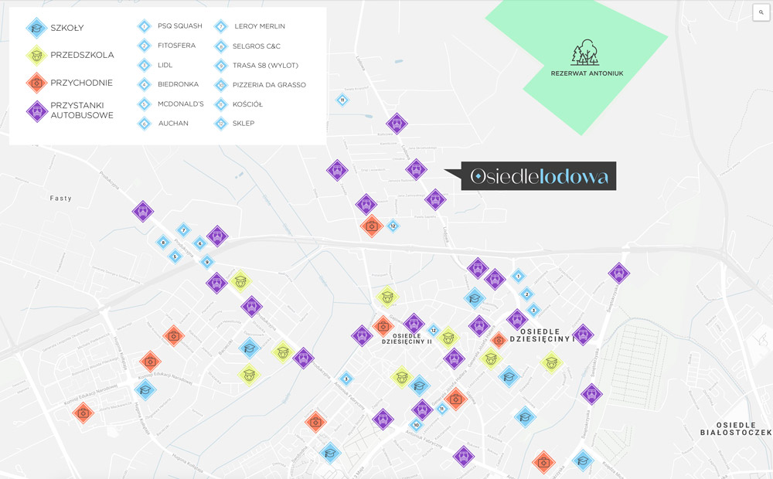Open map marker 3 just below marker 2

[x=533, y=311]
